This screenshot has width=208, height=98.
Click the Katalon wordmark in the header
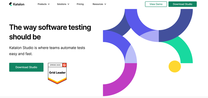pyautogui.click(x=19, y=4)
